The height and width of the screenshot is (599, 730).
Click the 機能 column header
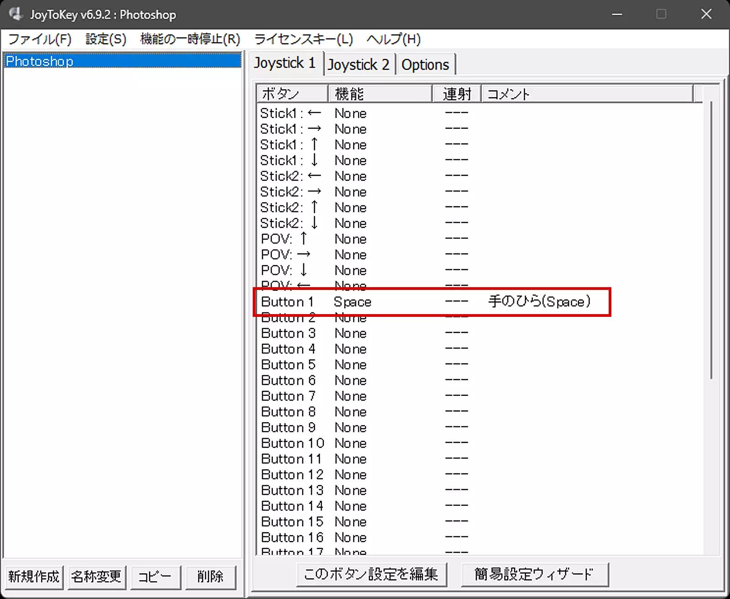380,94
